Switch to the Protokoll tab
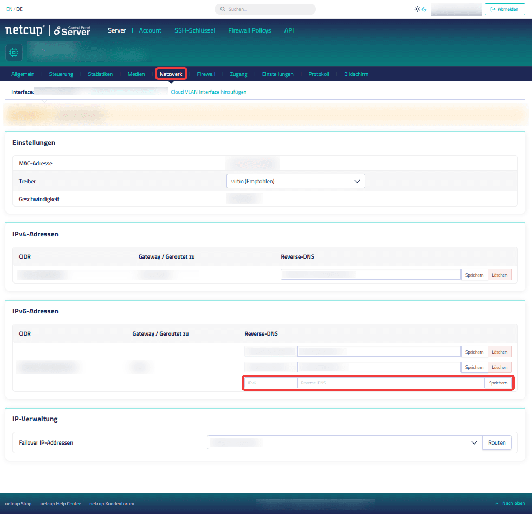Image resolution: width=532 pixels, height=514 pixels. pyautogui.click(x=319, y=74)
